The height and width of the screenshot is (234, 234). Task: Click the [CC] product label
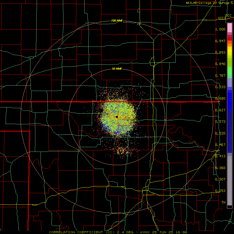(x=222, y=18)
